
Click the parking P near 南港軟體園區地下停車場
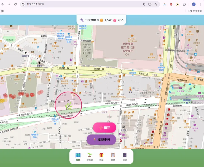coord(61,31)
